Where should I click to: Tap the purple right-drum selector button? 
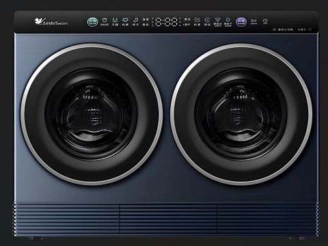coord(241,22)
